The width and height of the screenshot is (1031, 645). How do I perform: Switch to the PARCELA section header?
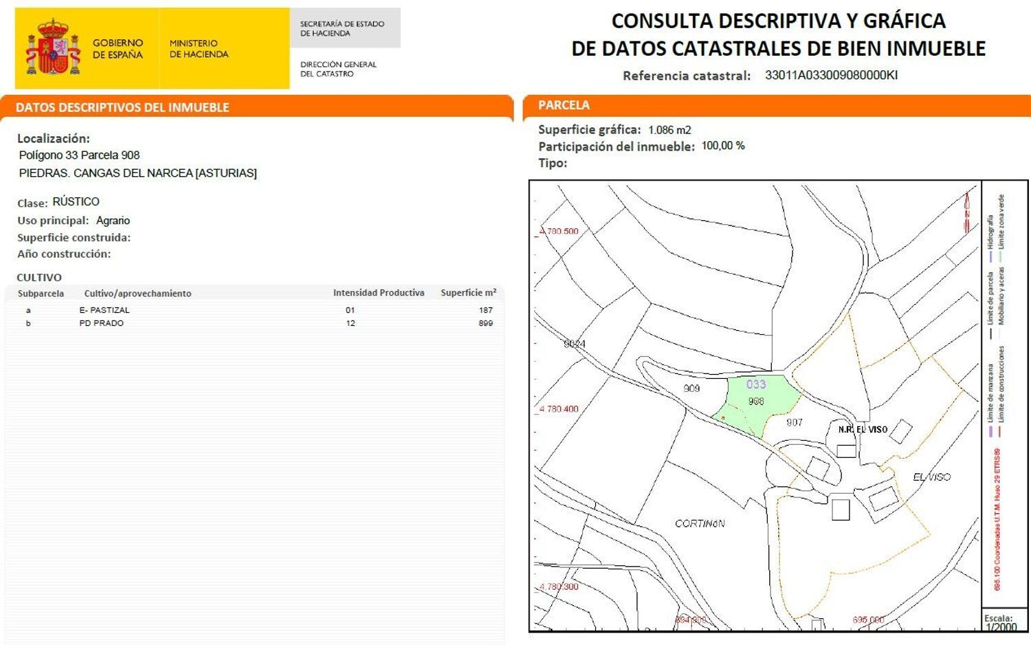click(565, 105)
